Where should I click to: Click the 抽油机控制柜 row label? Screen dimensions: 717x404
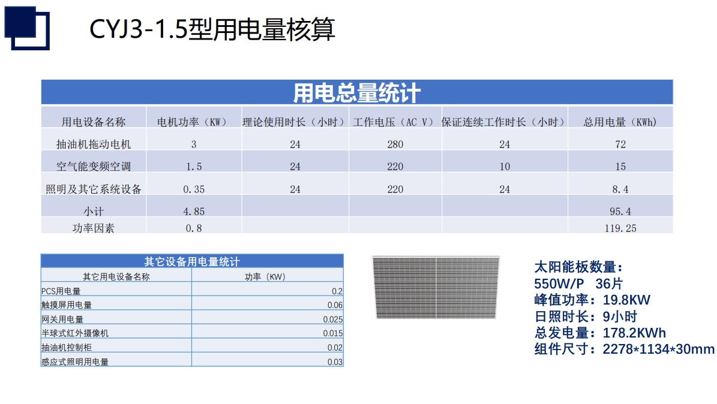(x=67, y=347)
